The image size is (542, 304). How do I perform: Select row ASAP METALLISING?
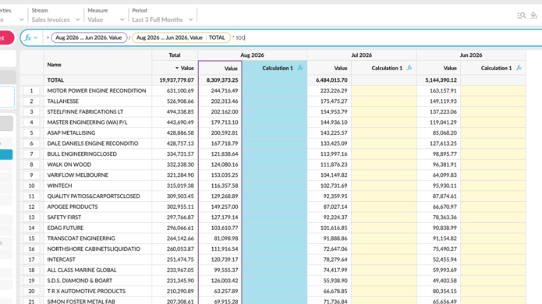71,133
